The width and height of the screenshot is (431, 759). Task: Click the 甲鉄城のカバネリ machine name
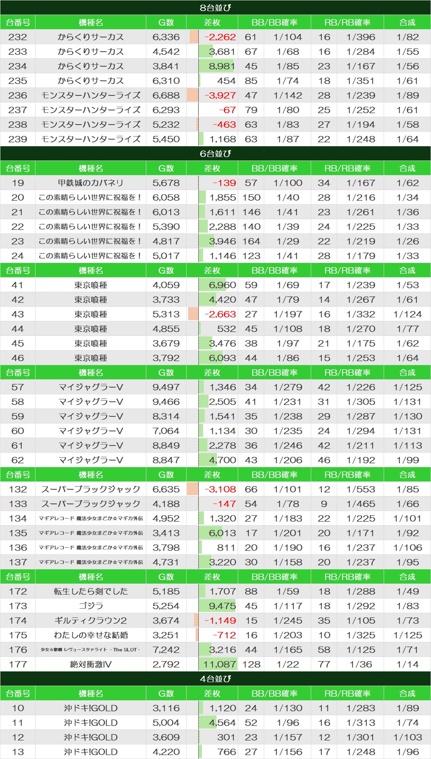tap(91, 183)
